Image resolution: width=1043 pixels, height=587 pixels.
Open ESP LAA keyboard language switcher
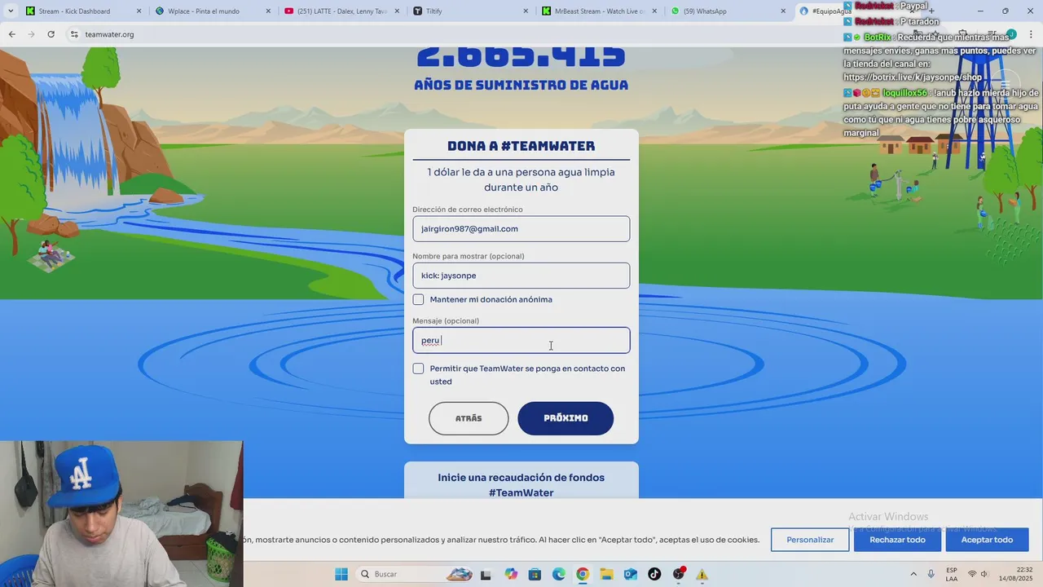[952, 574]
